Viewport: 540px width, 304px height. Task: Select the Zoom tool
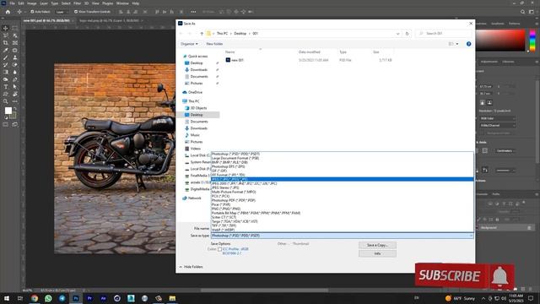pyautogui.click(x=6, y=101)
